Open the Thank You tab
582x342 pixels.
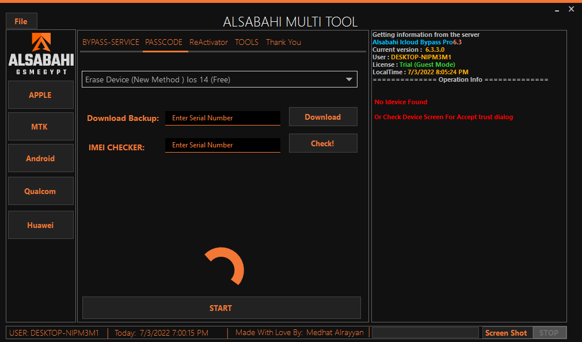pyautogui.click(x=283, y=42)
